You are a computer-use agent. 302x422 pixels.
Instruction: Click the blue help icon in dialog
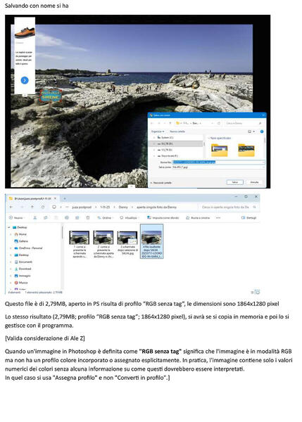click(261, 132)
